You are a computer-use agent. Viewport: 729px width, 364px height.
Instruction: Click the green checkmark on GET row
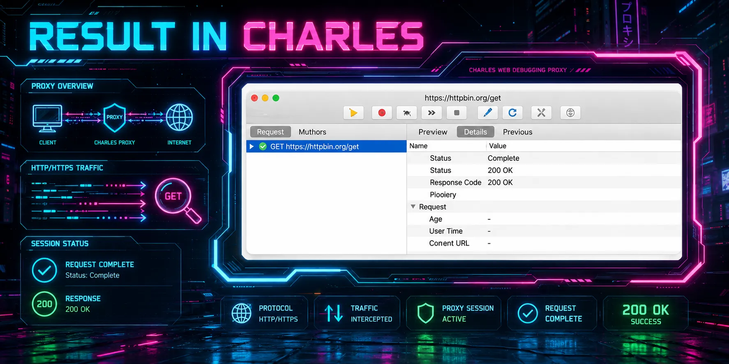pos(263,147)
